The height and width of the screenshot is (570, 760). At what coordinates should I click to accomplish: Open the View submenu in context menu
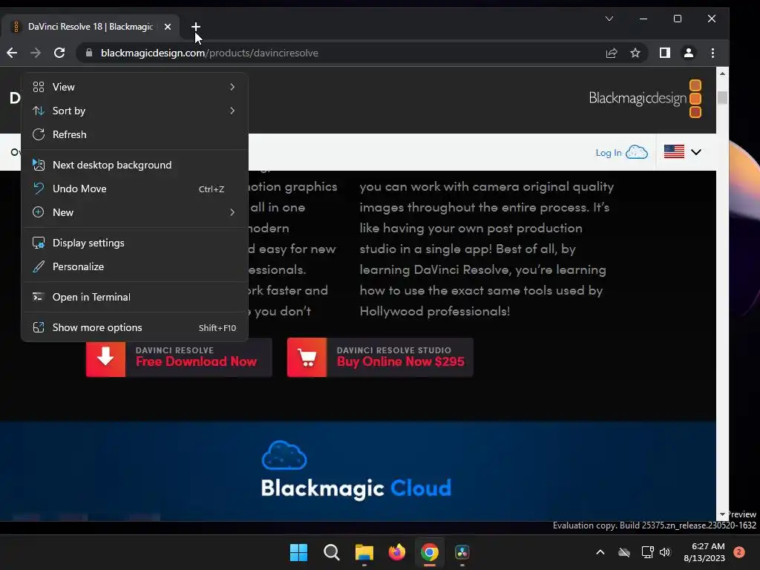click(134, 87)
